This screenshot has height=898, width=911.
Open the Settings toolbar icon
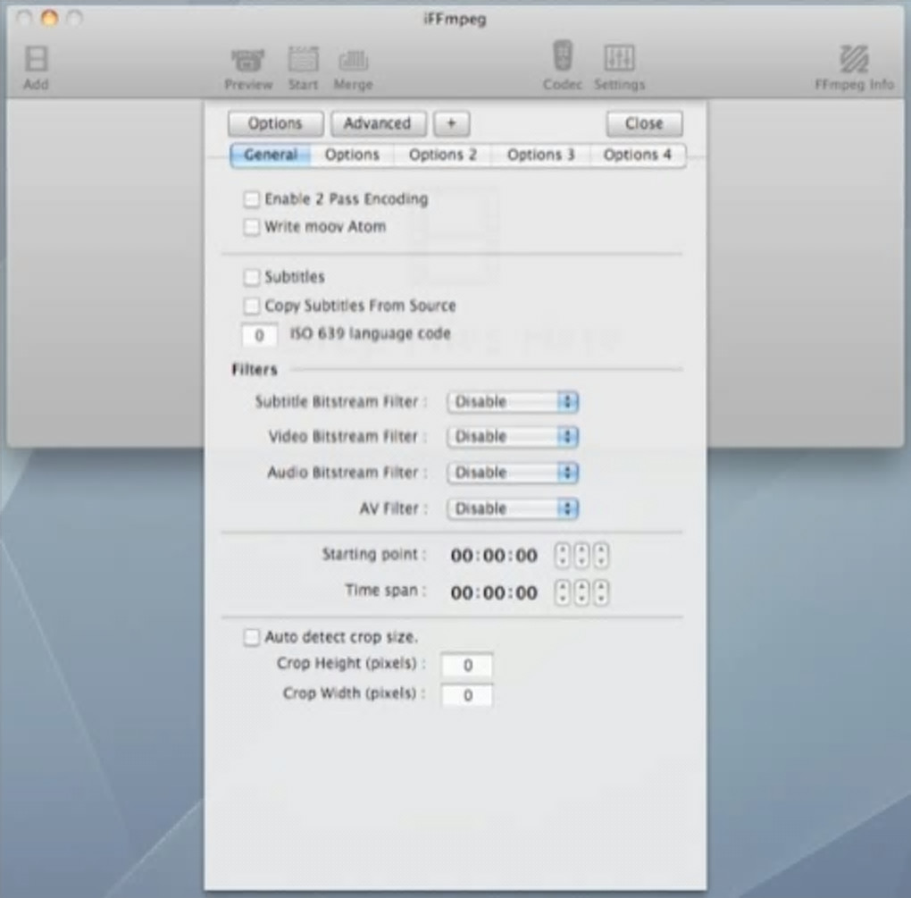(619, 67)
